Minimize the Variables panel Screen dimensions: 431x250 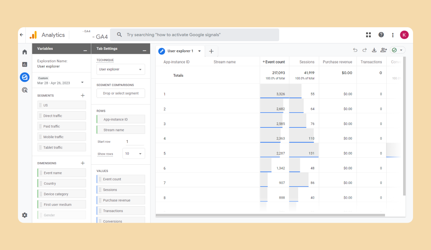point(85,51)
